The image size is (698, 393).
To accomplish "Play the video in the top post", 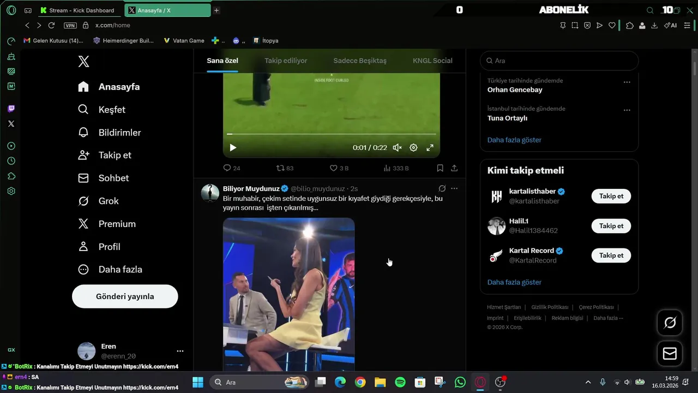I will pos(233,147).
